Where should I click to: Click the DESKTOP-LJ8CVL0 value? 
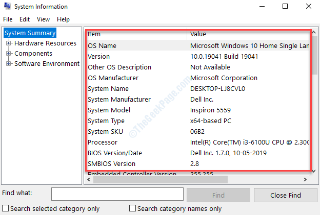point(217,89)
